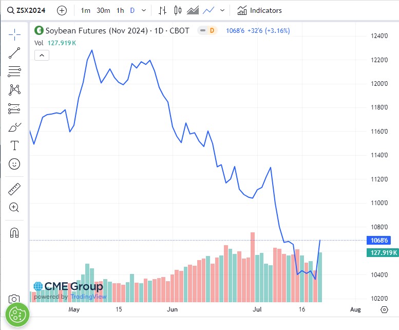Select the crosshair cursor tool
399x330 pixels.
[14, 34]
